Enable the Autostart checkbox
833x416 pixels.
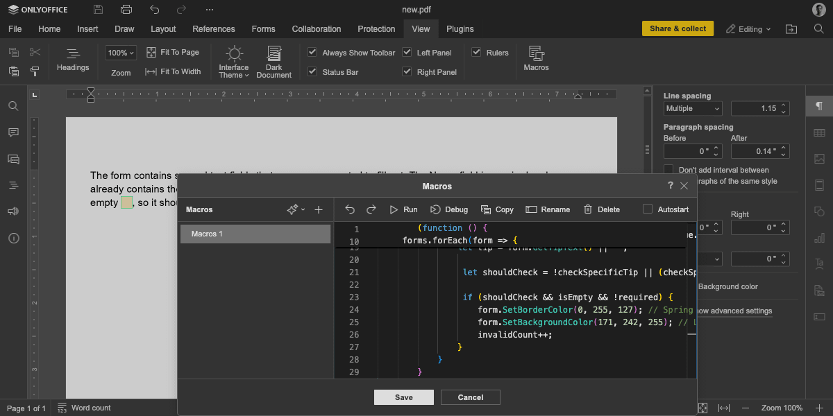coord(648,209)
